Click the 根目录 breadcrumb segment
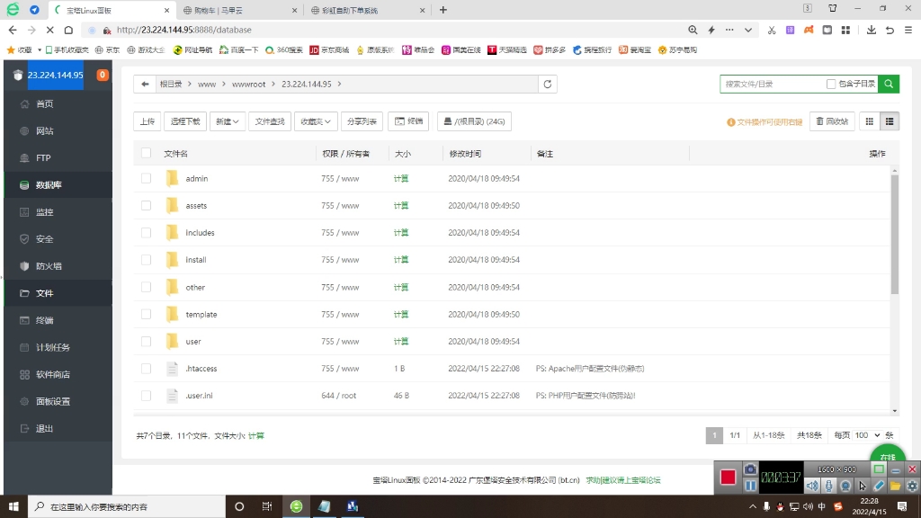 tap(171, 84)
